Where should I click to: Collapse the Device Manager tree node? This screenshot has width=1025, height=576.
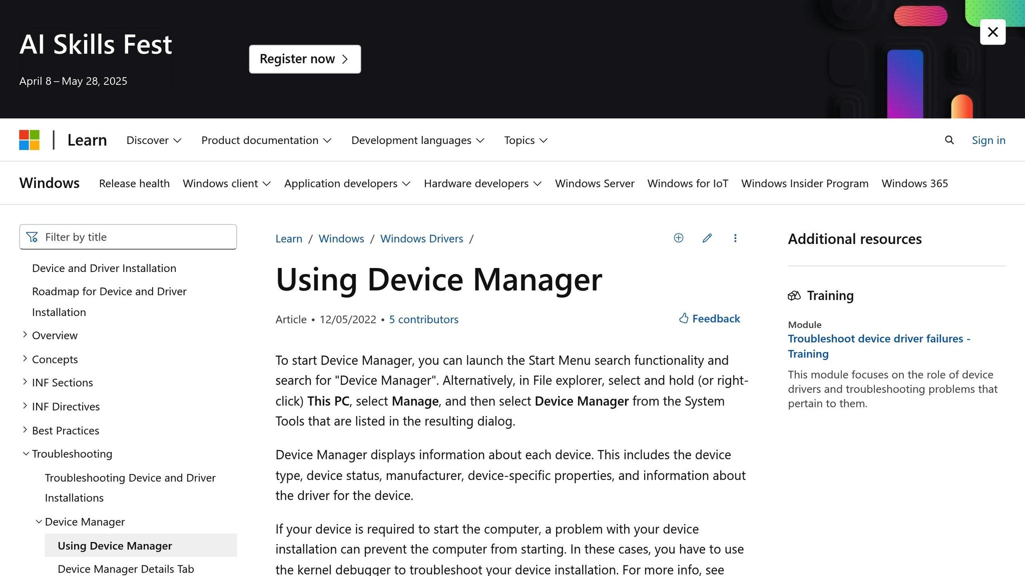(39, 521)
